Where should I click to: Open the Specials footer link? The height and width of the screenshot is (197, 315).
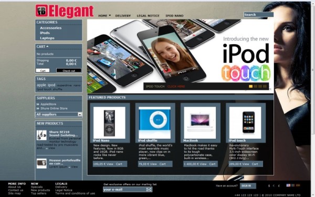[37, 187]
